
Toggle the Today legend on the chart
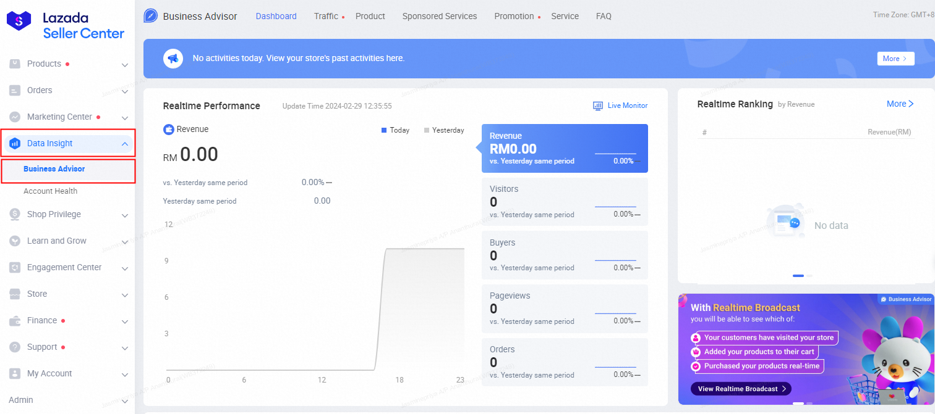(395, 130)
